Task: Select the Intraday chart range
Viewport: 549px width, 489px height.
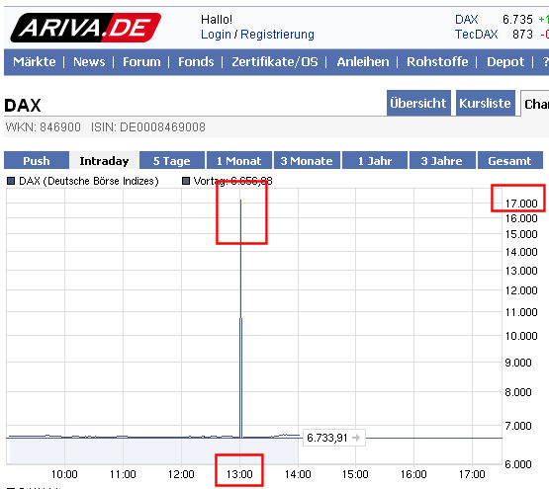Action: point(104,161)
